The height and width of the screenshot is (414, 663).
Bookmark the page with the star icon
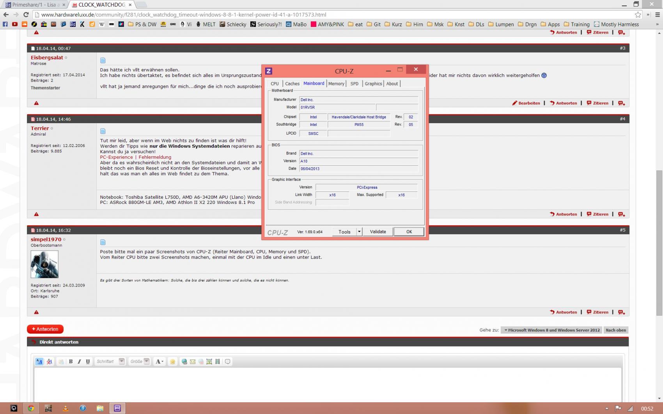[638, 14]
